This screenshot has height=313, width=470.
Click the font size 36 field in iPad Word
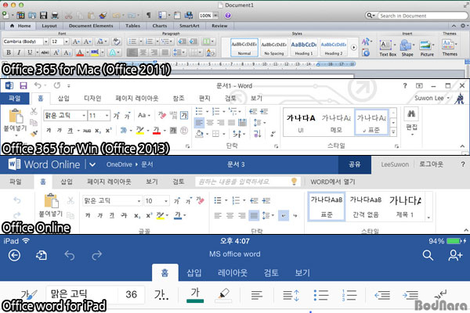pyautogui.click(x=132, y=294)
